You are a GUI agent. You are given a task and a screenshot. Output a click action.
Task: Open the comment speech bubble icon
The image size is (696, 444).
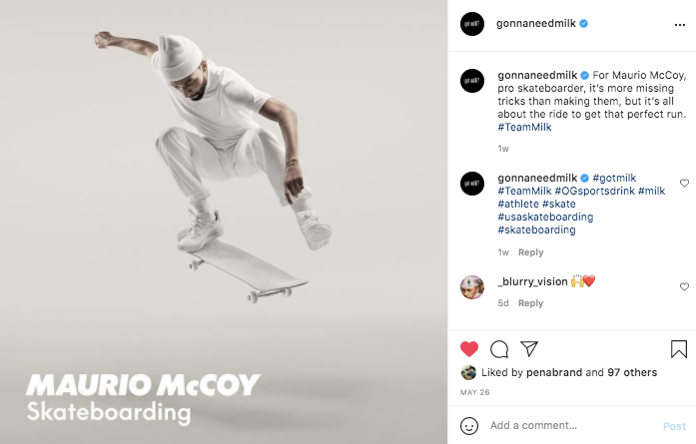pos(499,349)
